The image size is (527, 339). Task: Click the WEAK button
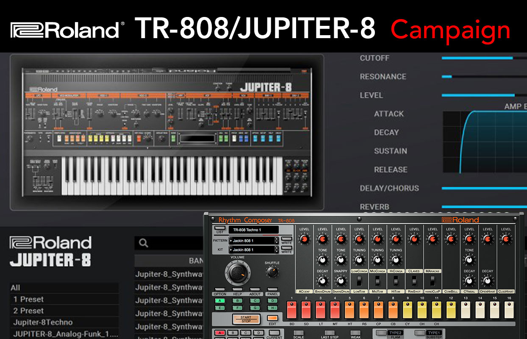356,333
